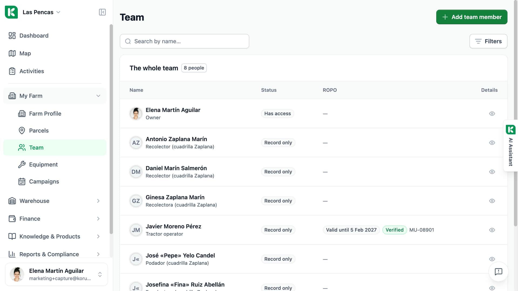This screenshot has height=291, width=518.
Task: Open the Map icon
Action: [x=12, y=53]
